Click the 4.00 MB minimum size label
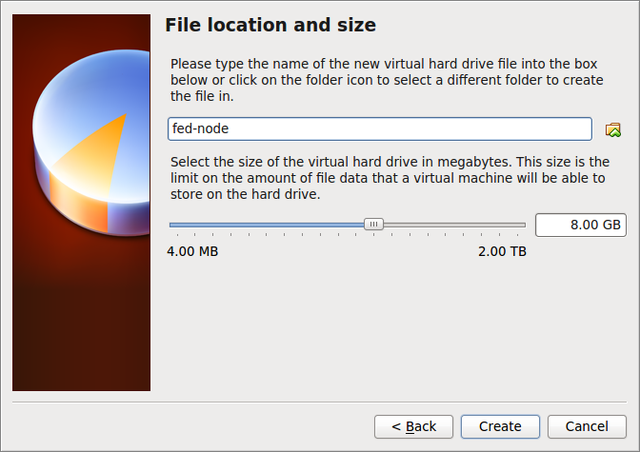This screenshot has height=452, width=640. tap(192, 251)
